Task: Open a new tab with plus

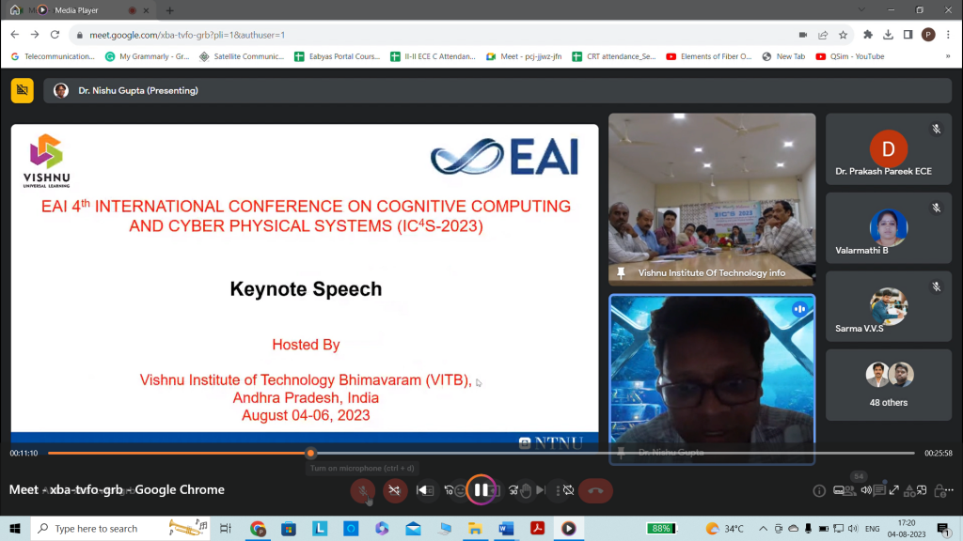Action: point(170,10)
